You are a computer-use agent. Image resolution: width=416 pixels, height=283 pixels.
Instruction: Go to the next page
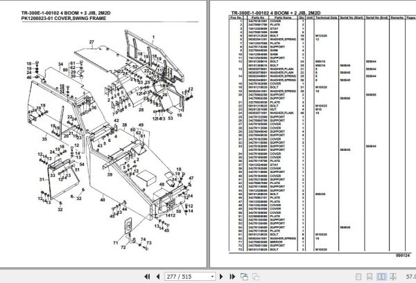coord(221,277)
